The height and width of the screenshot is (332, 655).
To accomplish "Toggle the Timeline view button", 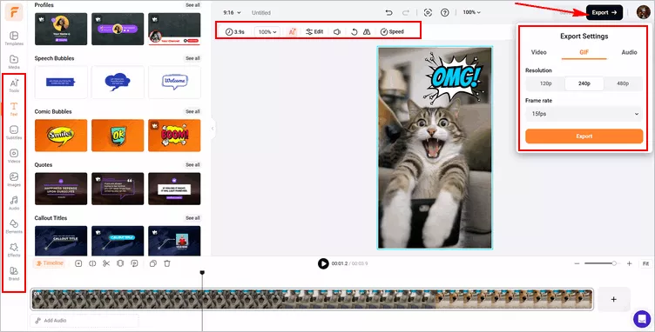I will coord(49,263).
